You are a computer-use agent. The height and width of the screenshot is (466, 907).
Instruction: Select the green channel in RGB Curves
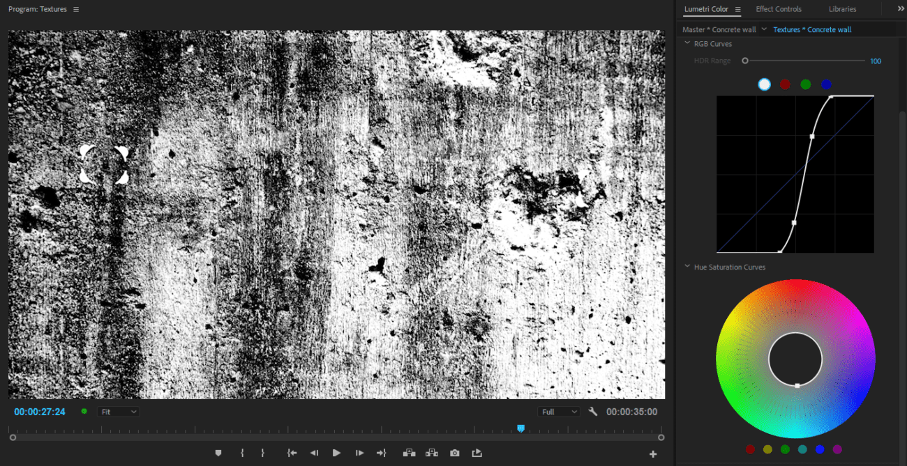pyautogui.click(x=805, y=84)
